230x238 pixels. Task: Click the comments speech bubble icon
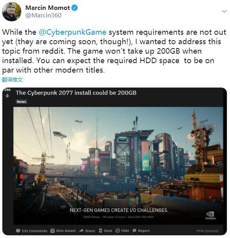point(18,231)
